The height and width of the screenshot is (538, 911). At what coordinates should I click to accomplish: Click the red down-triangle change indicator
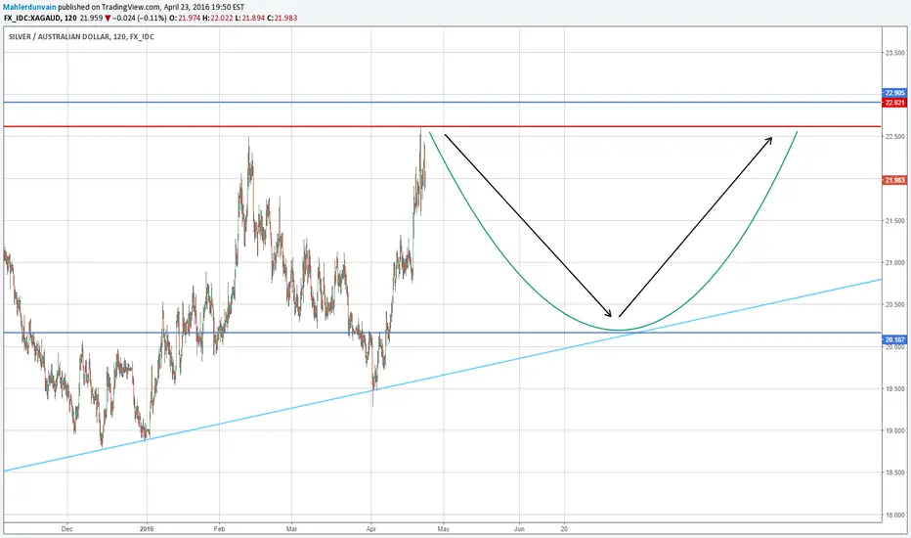click(108, 18)
